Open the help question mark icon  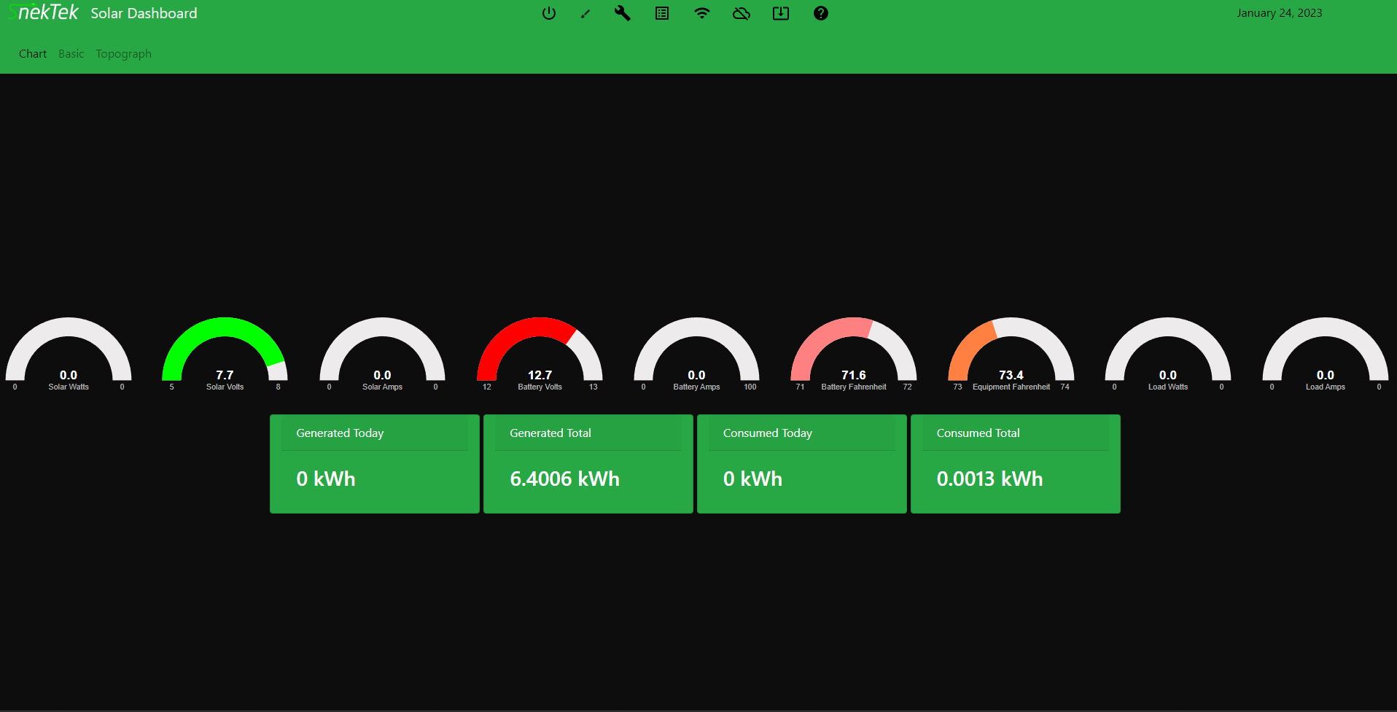click(x=821, y=13)
